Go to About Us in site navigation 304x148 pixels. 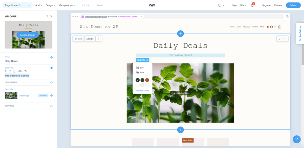(x=246, y=27)
